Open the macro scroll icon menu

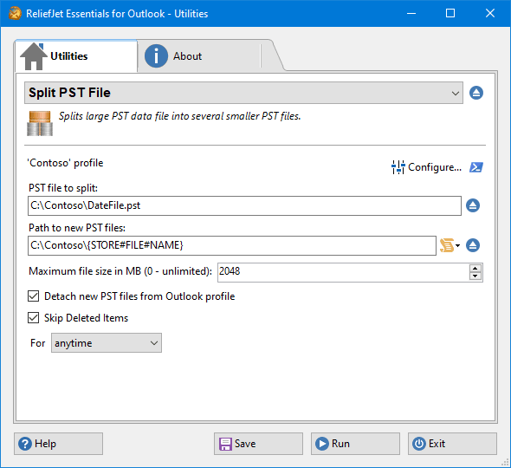click(x=450, y=245)
